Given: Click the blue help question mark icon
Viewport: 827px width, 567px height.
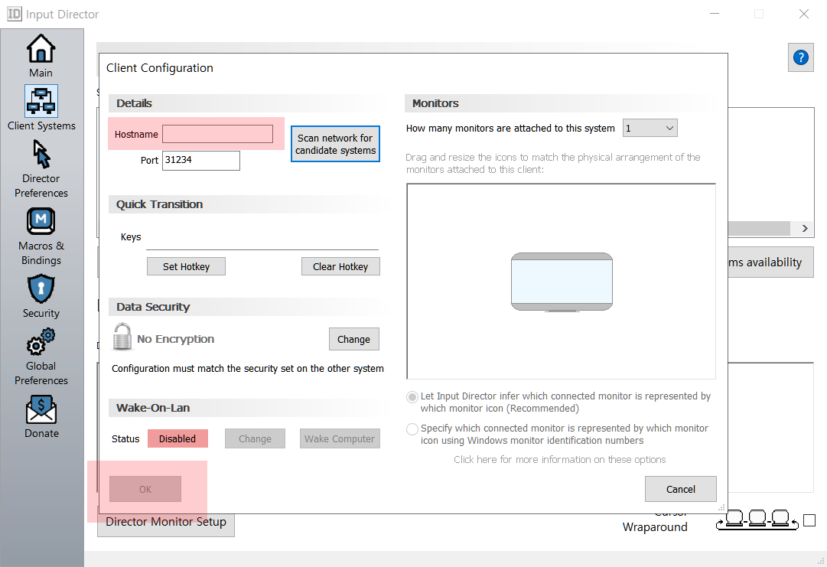Looking at the screenshot, I should 801,57.
